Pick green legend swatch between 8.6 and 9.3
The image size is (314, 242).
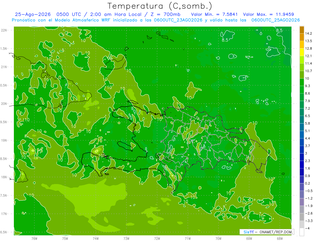click(x=302, y=90)
